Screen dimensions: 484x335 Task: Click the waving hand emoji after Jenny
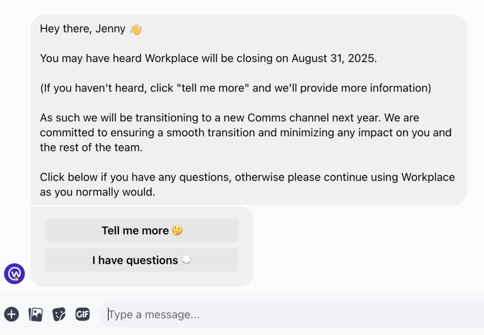click(136, 29)
